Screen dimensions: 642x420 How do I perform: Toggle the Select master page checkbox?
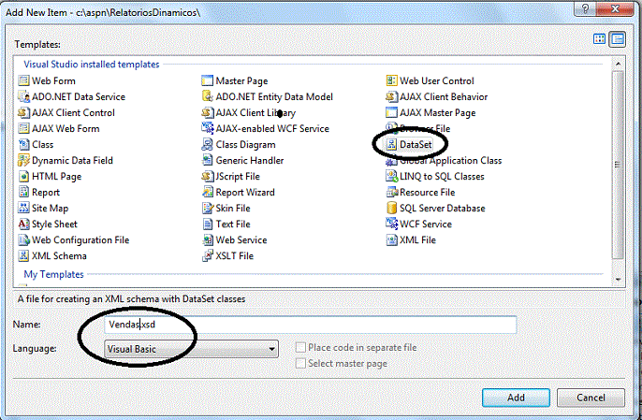[x=300, y=363]
